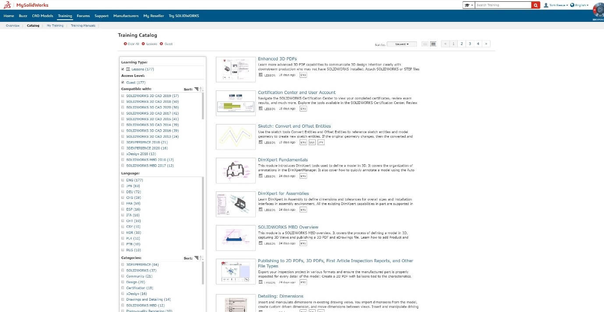The width and height of the screenshot is (604, 312).
Task: Check the DEU (72) language filter
Action: pyautogui.click(x=123, y=192)
